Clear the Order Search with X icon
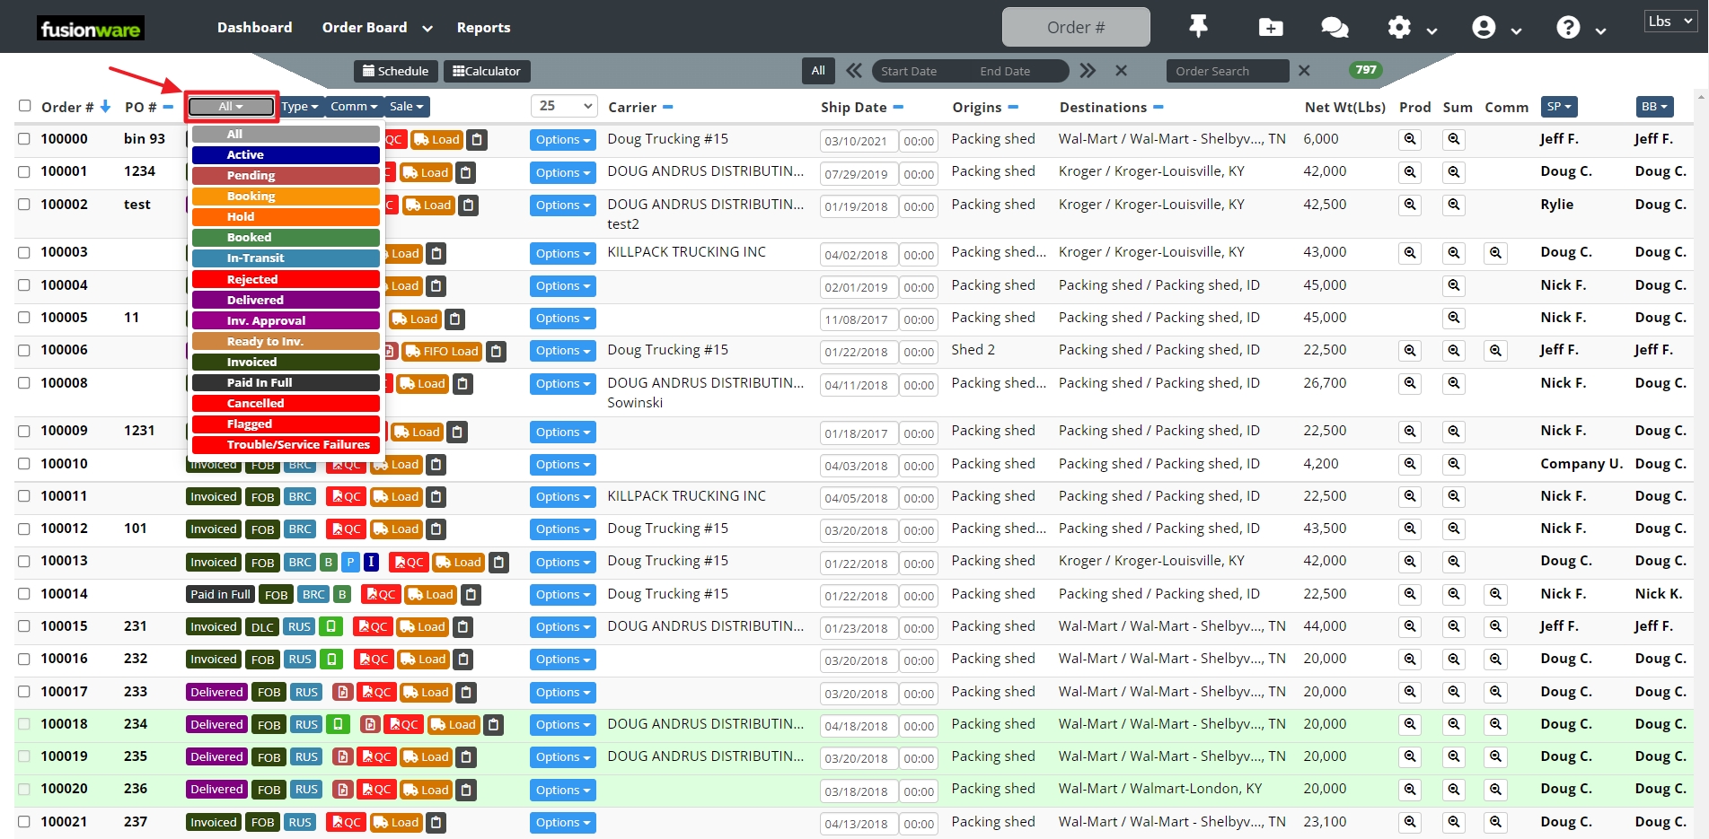Image resolution: width=1709 pixels, height=839 pixels. tap(1304, 71)
